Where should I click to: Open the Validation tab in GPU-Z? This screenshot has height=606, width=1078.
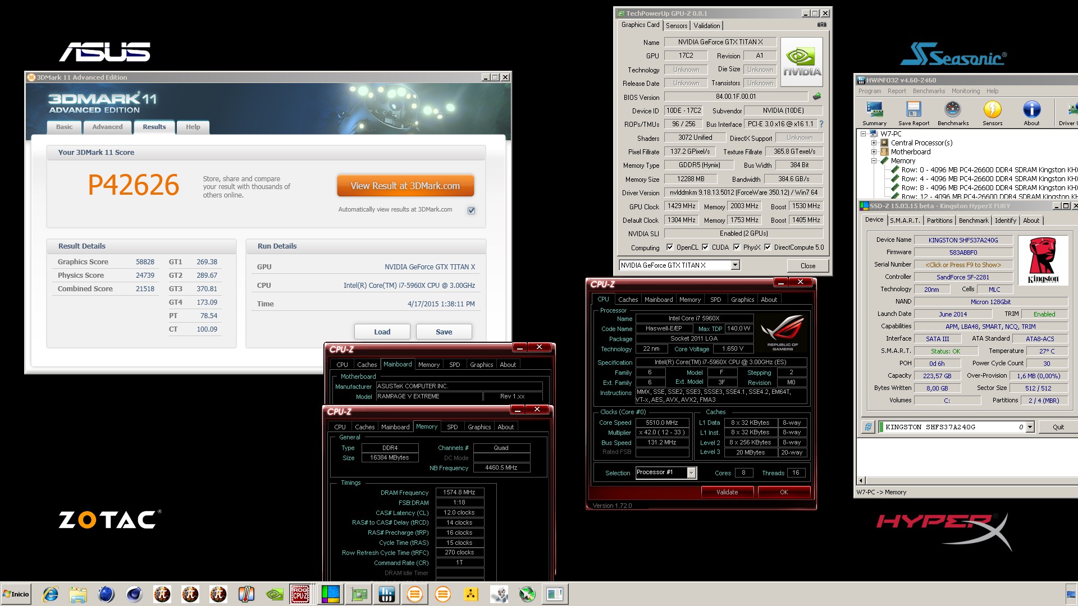click(x=706, y=26)
